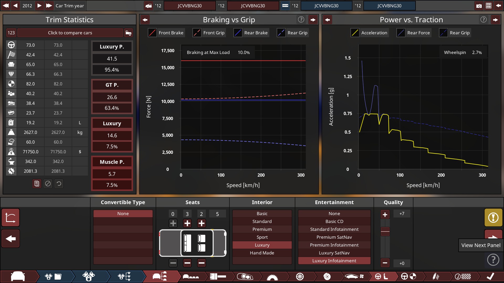The width and height of the screenshot is (504, 283).
Task: Switch to next graph after Power vs. Traction
Action: [x=495, y=20]
